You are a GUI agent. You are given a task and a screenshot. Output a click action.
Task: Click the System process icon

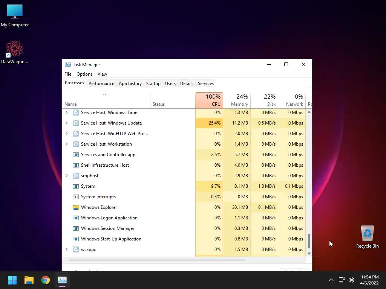(x=75, y=186)
